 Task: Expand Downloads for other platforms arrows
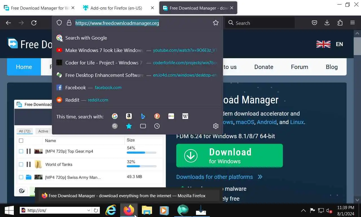point(260,177)
